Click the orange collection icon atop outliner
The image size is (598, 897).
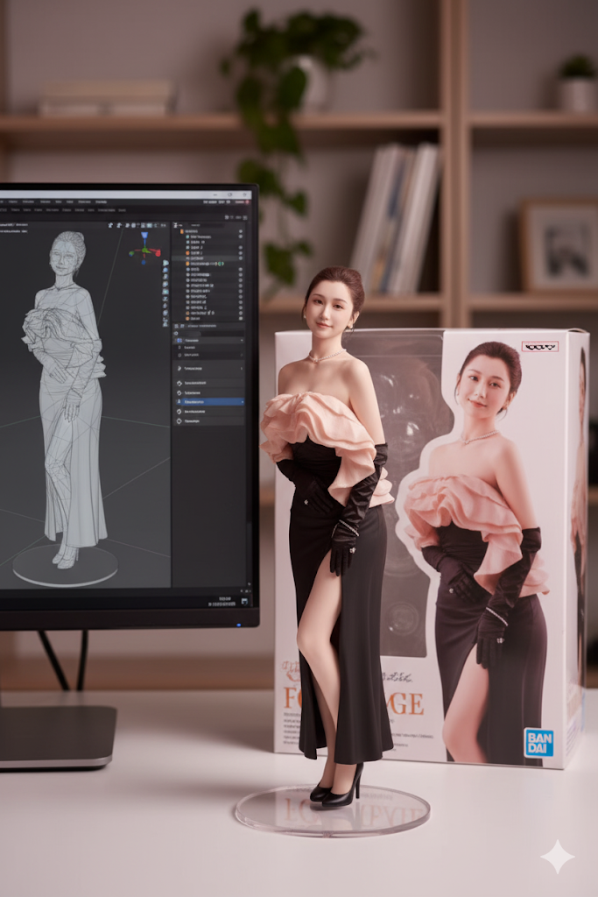(x=182, y=231)
